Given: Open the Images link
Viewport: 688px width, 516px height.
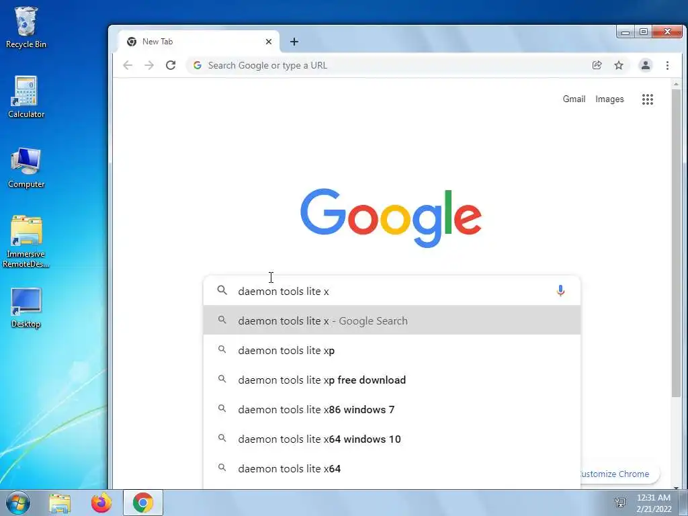Looking at the screenshot, I should pyautogui.click(x=609, y=99).
